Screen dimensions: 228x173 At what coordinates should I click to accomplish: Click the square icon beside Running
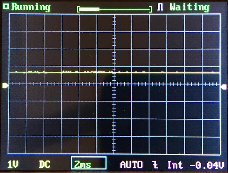pos(5,7)
